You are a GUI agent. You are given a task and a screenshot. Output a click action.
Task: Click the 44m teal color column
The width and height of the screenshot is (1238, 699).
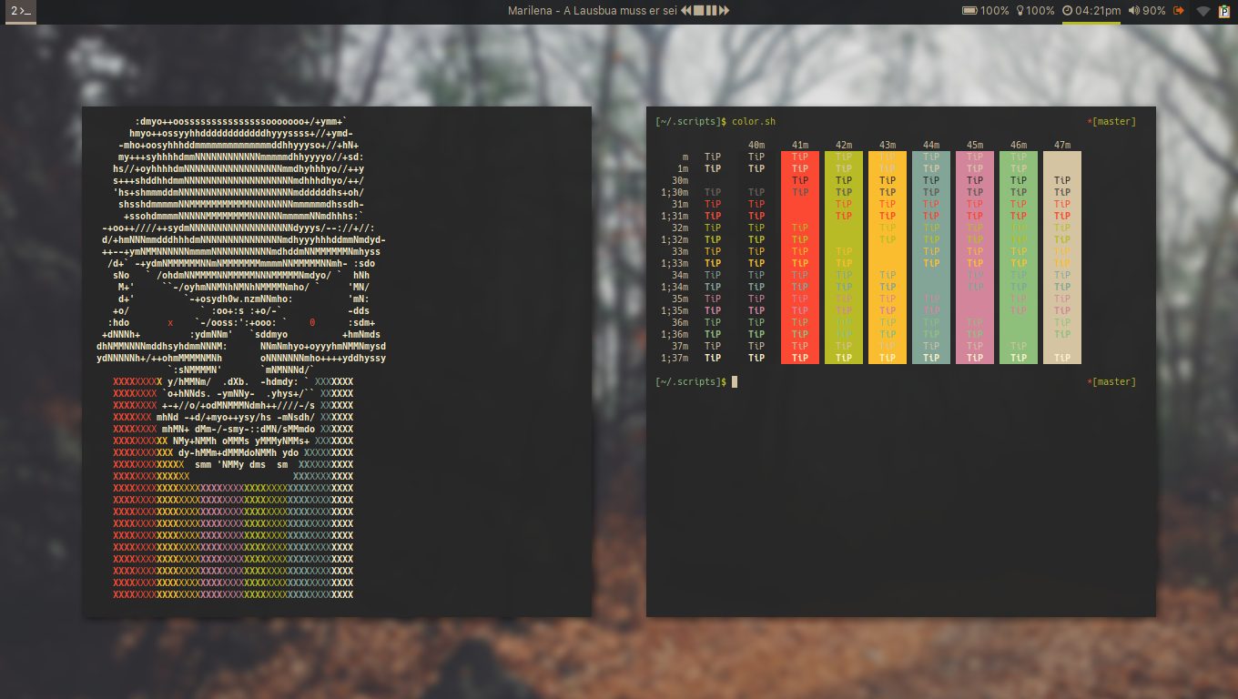[x=931, y=258]
